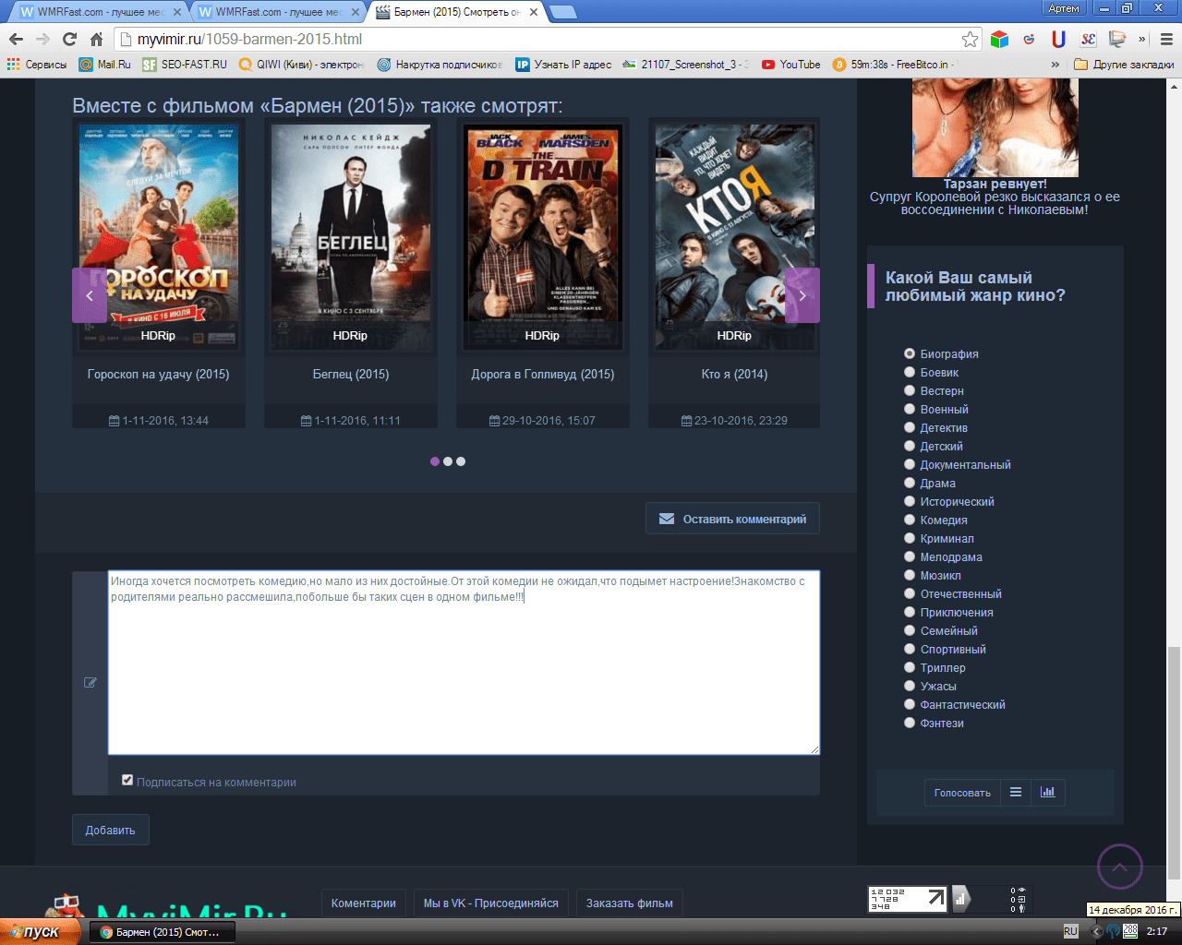This screenshot has height=945, width=1182.
Task: Open the Тарзан ревнует news image
Action: [x=995, y=127]
